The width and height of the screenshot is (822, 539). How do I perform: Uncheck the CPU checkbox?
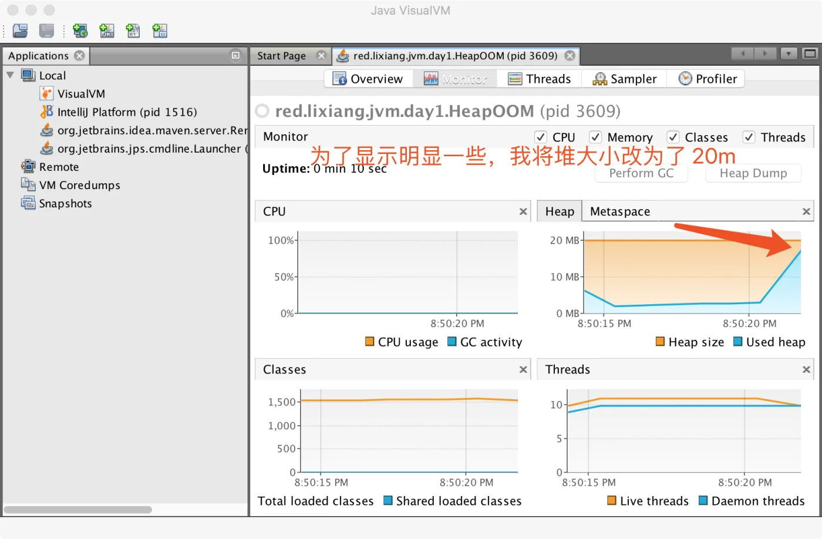[541, 137]
